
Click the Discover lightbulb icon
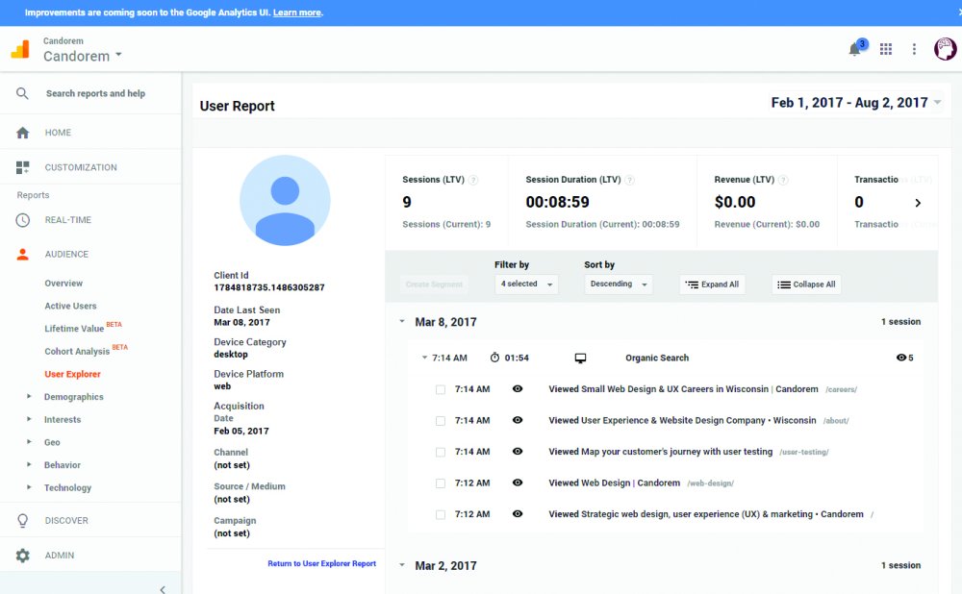23,520
